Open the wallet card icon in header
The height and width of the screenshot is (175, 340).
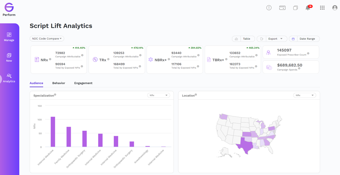coord(282,8)
